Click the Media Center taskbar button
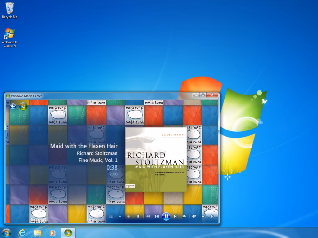318x238 pixels. pos(68,233)
